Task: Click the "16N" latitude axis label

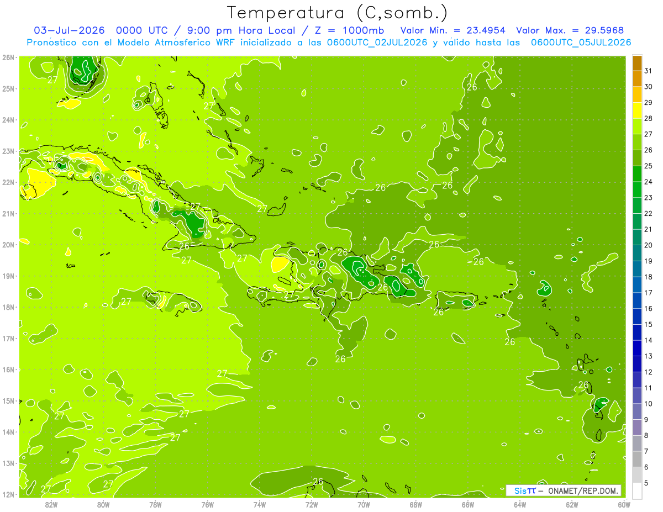Action: coord(8,370)
